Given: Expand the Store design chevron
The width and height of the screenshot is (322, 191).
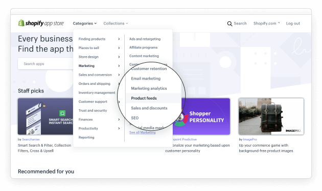Looking at the screenshot, I should [x=119, y=57].
